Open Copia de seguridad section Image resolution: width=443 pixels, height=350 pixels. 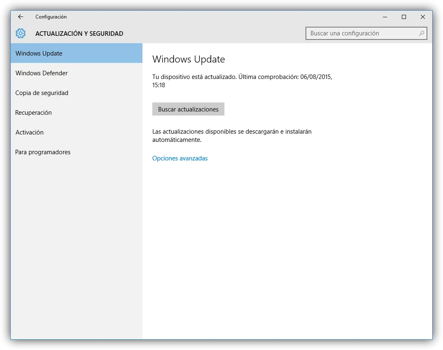click(76, 93)
